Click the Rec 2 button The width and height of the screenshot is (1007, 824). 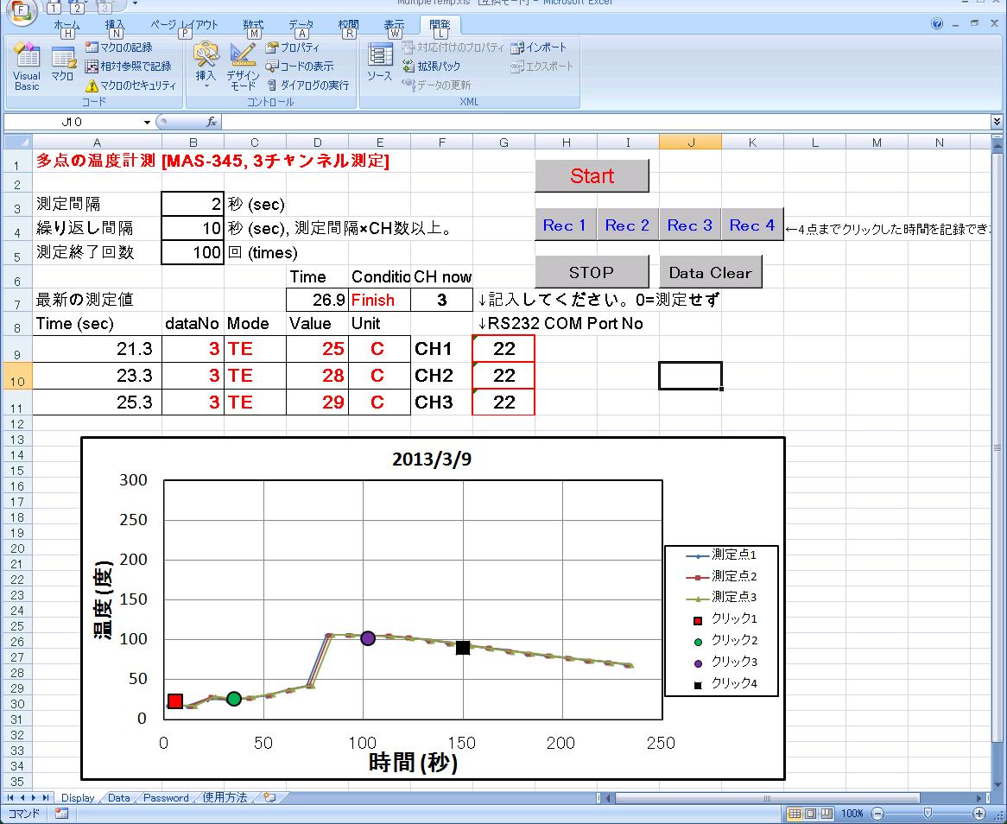tap(628, 225)
